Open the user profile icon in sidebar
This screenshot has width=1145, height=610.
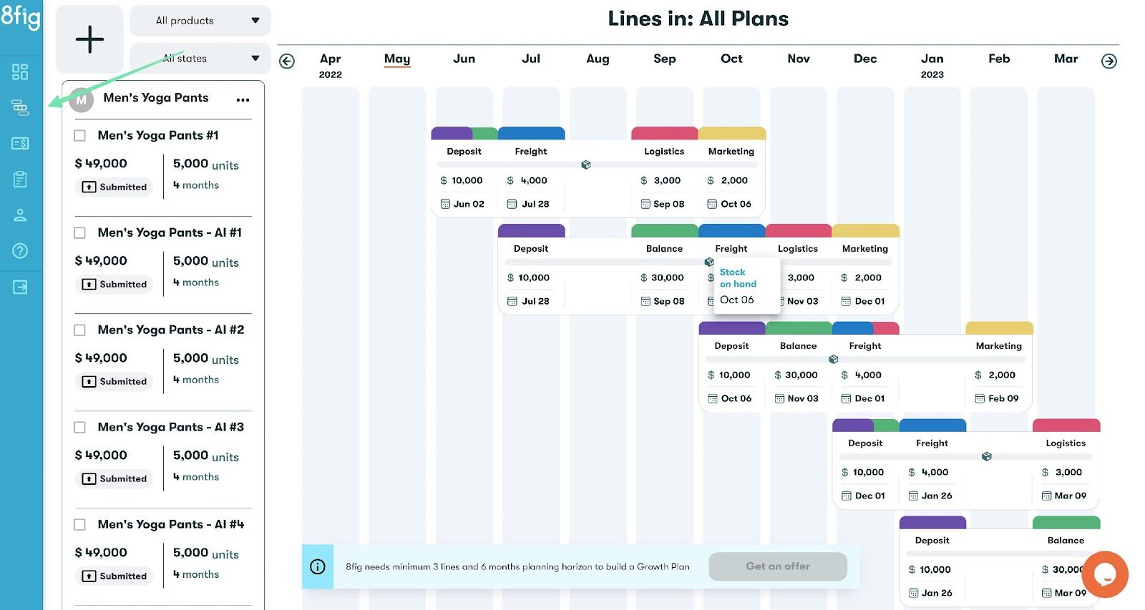coord(20,215)
